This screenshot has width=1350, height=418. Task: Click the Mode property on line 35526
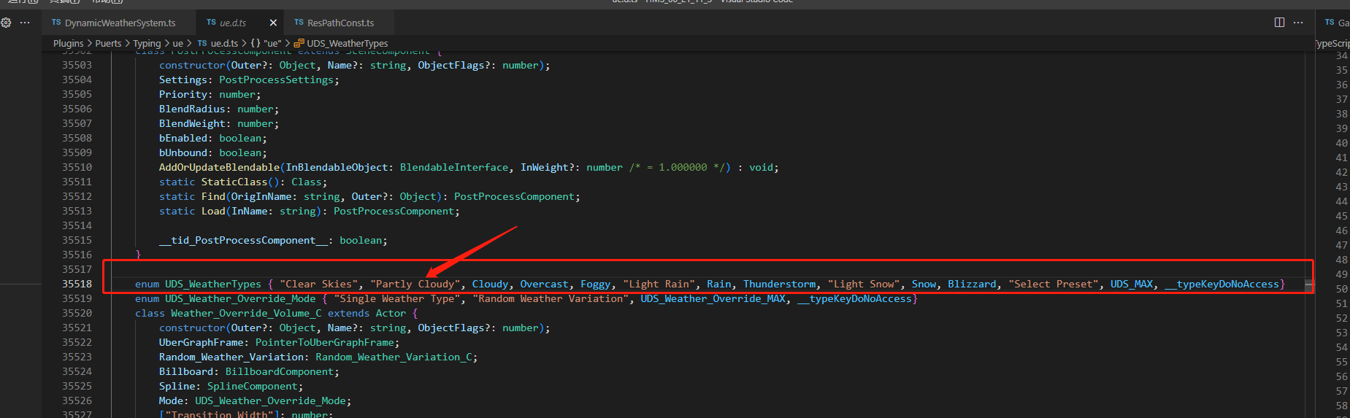(x=171, y=400)
